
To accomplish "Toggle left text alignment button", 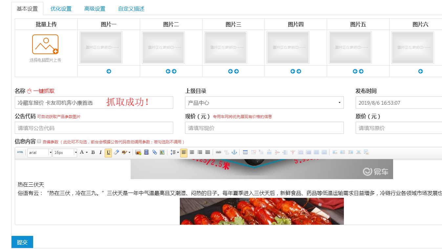I will (184, 152).
